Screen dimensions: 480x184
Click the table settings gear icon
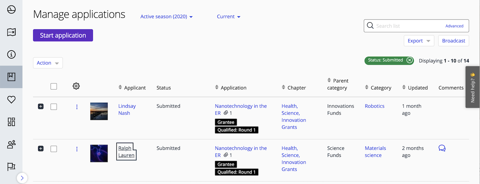click(76, 86)
